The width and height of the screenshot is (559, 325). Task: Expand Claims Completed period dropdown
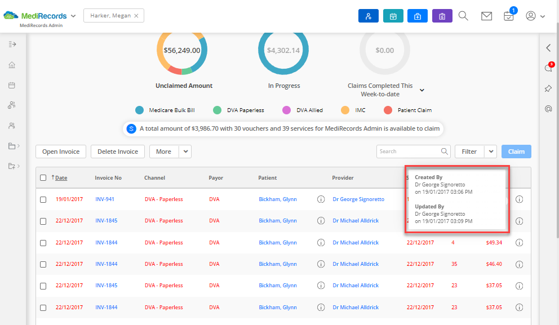422,90
